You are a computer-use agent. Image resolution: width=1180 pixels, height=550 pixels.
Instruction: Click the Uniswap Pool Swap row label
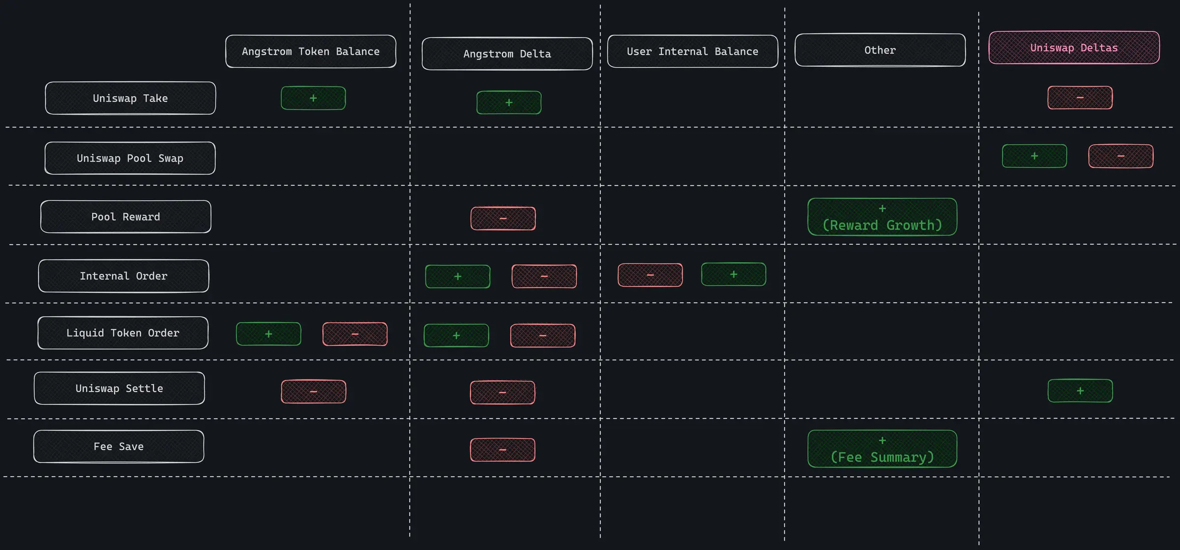click(x=130, y=158)
